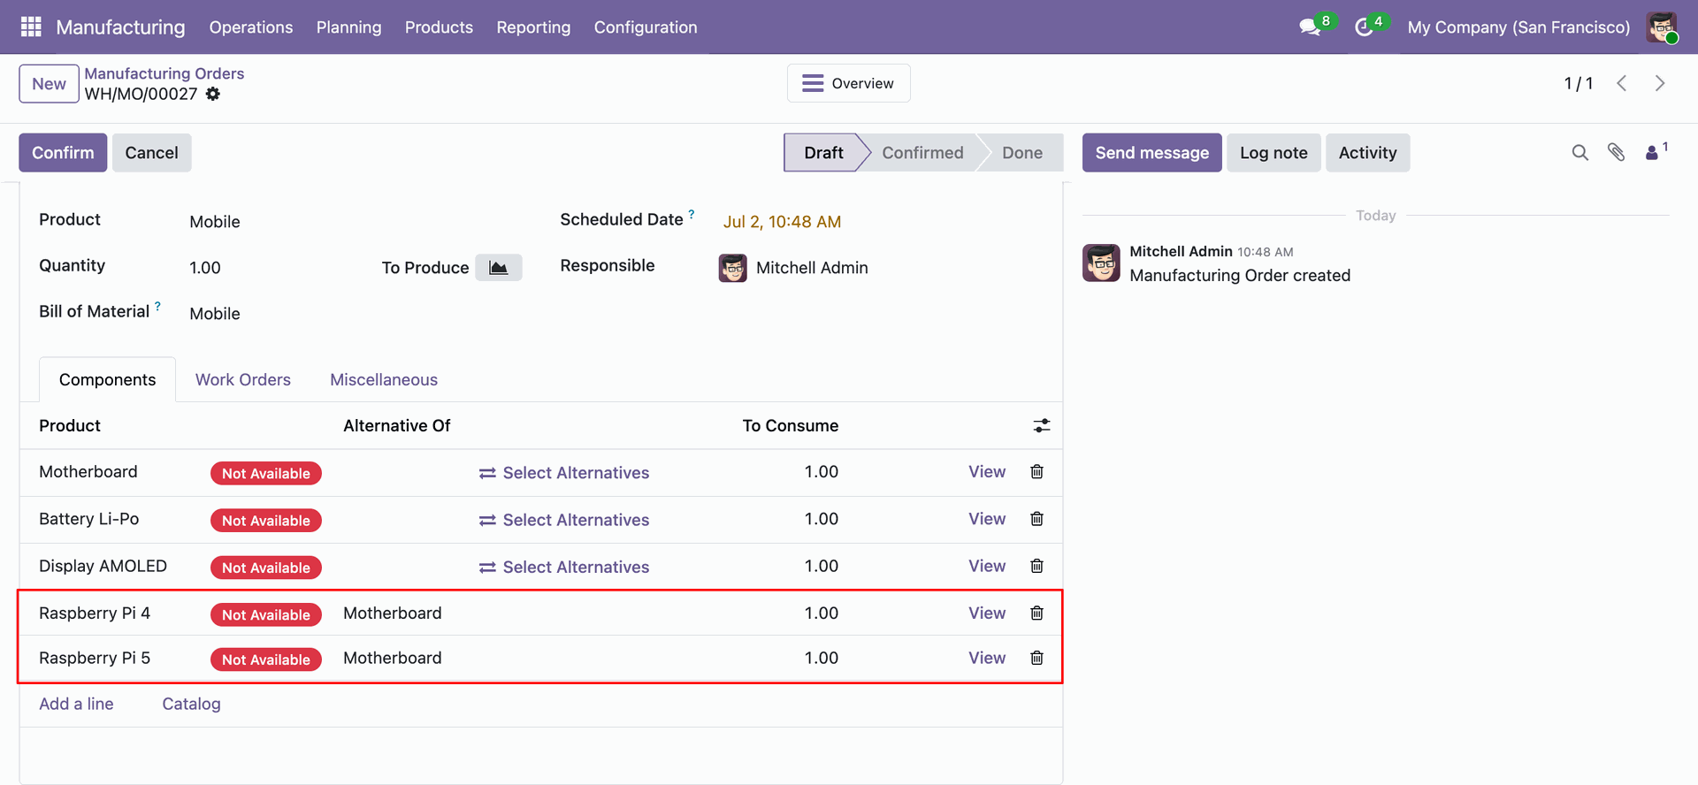View the Display AMOLED line
1698x785 pixels.
(987, 566)
